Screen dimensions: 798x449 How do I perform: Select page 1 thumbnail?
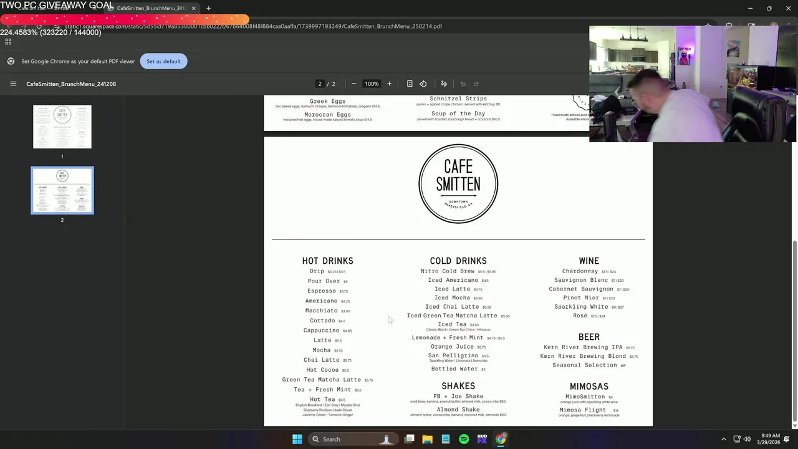point(62,127)
